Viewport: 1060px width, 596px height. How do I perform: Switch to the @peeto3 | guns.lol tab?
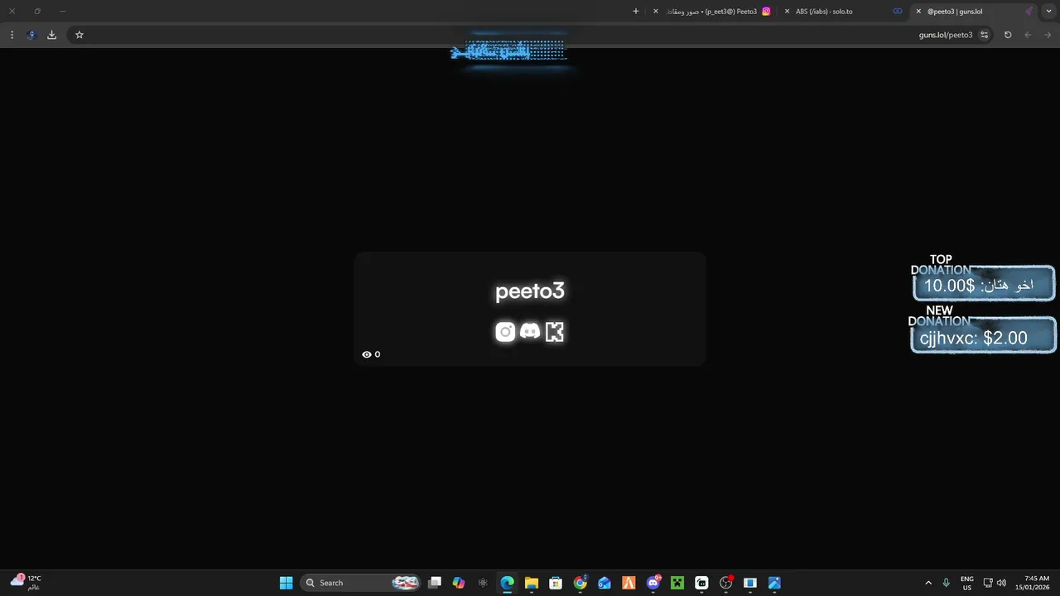pos(973,12)
